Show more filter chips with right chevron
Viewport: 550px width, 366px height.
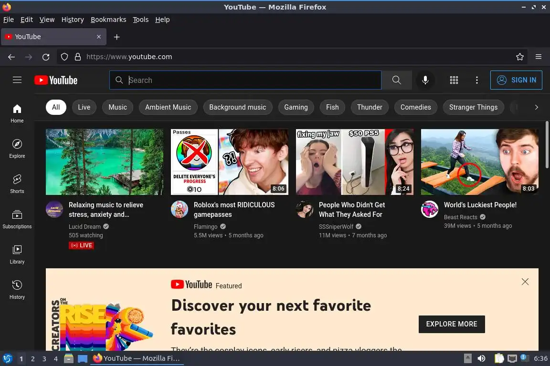[x=536, y=107]
